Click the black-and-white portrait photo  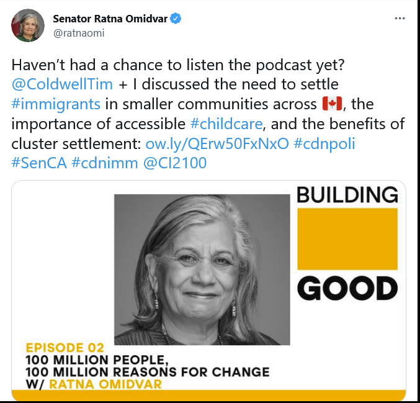pos(202,269)
